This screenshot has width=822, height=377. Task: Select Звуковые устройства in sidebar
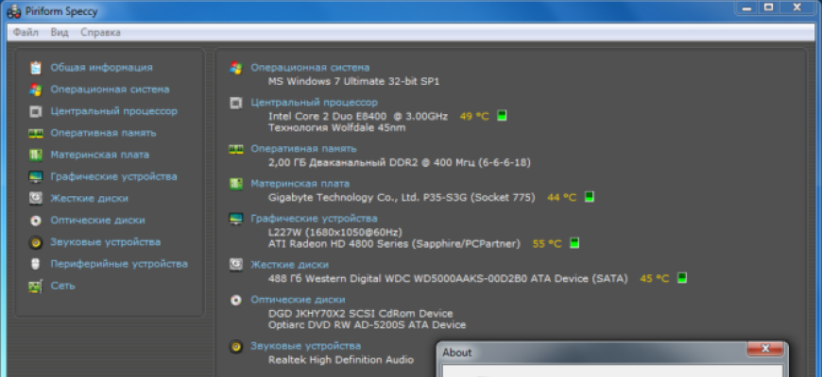point(106,242)
